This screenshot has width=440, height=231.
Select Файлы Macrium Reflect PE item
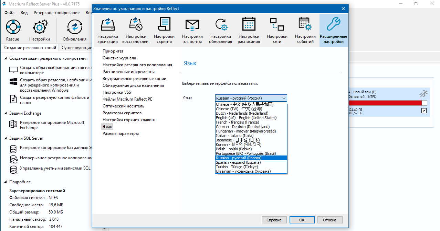[x=127, y=99]
